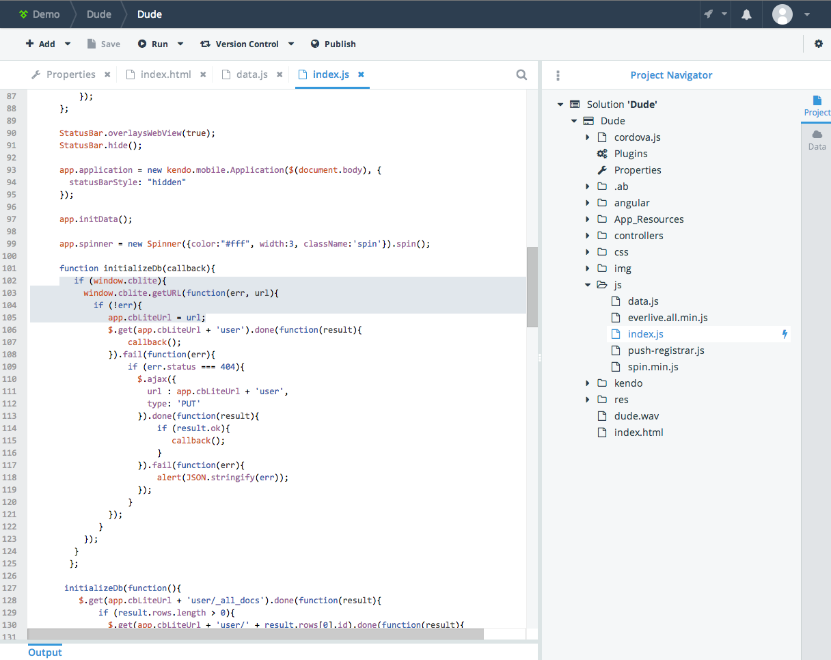Expand the angular folder

point(588,203)
